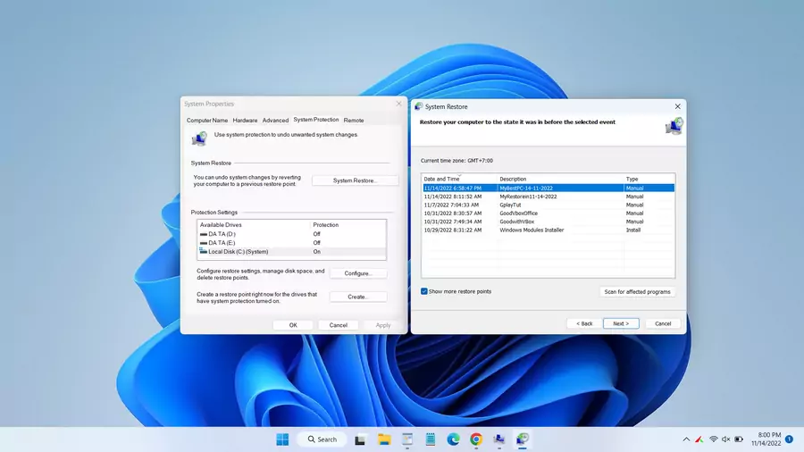Viewport: 804px width, 452px height.
Task: Switch to the Remote tab
Action: 353,120
